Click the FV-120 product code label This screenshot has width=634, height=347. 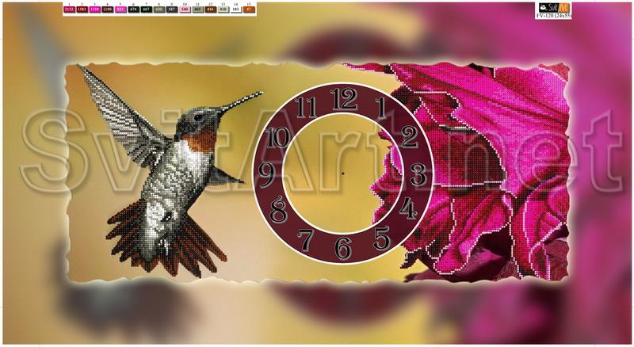(x=551, y=16)
